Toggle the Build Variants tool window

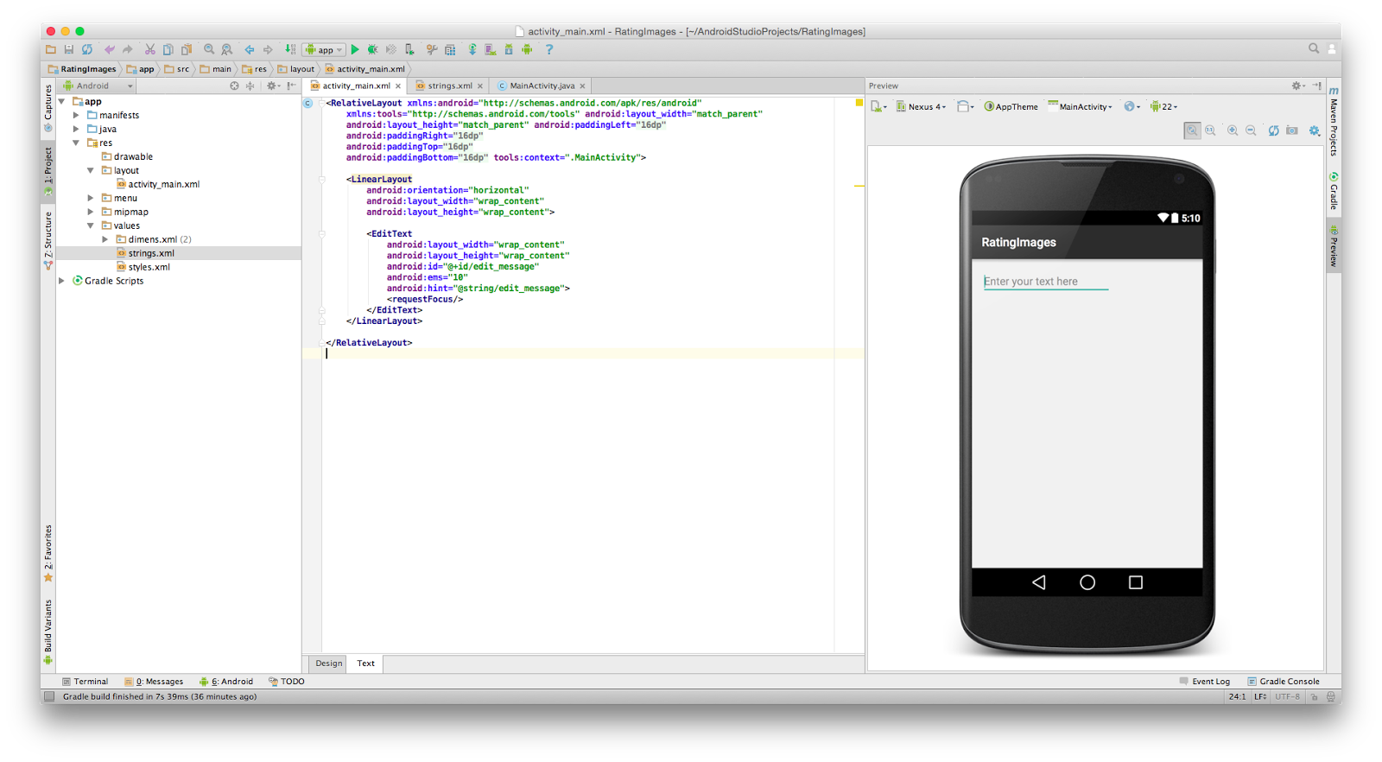(x=48, y=632)
